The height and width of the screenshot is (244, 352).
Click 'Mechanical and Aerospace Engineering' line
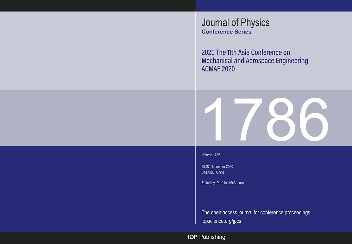[254, 61]
